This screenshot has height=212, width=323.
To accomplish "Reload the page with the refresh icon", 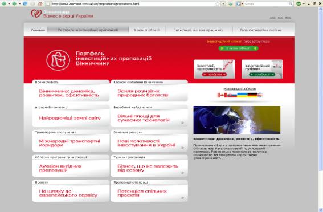I will (25, 4).
